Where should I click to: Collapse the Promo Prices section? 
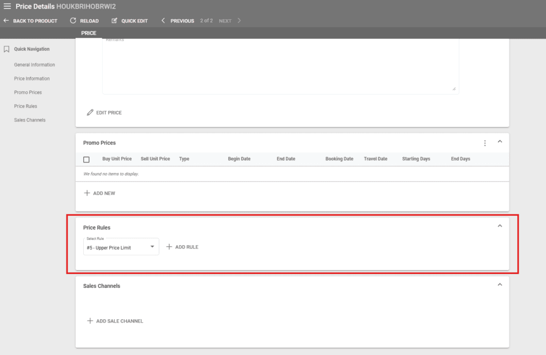coord(500,142)
